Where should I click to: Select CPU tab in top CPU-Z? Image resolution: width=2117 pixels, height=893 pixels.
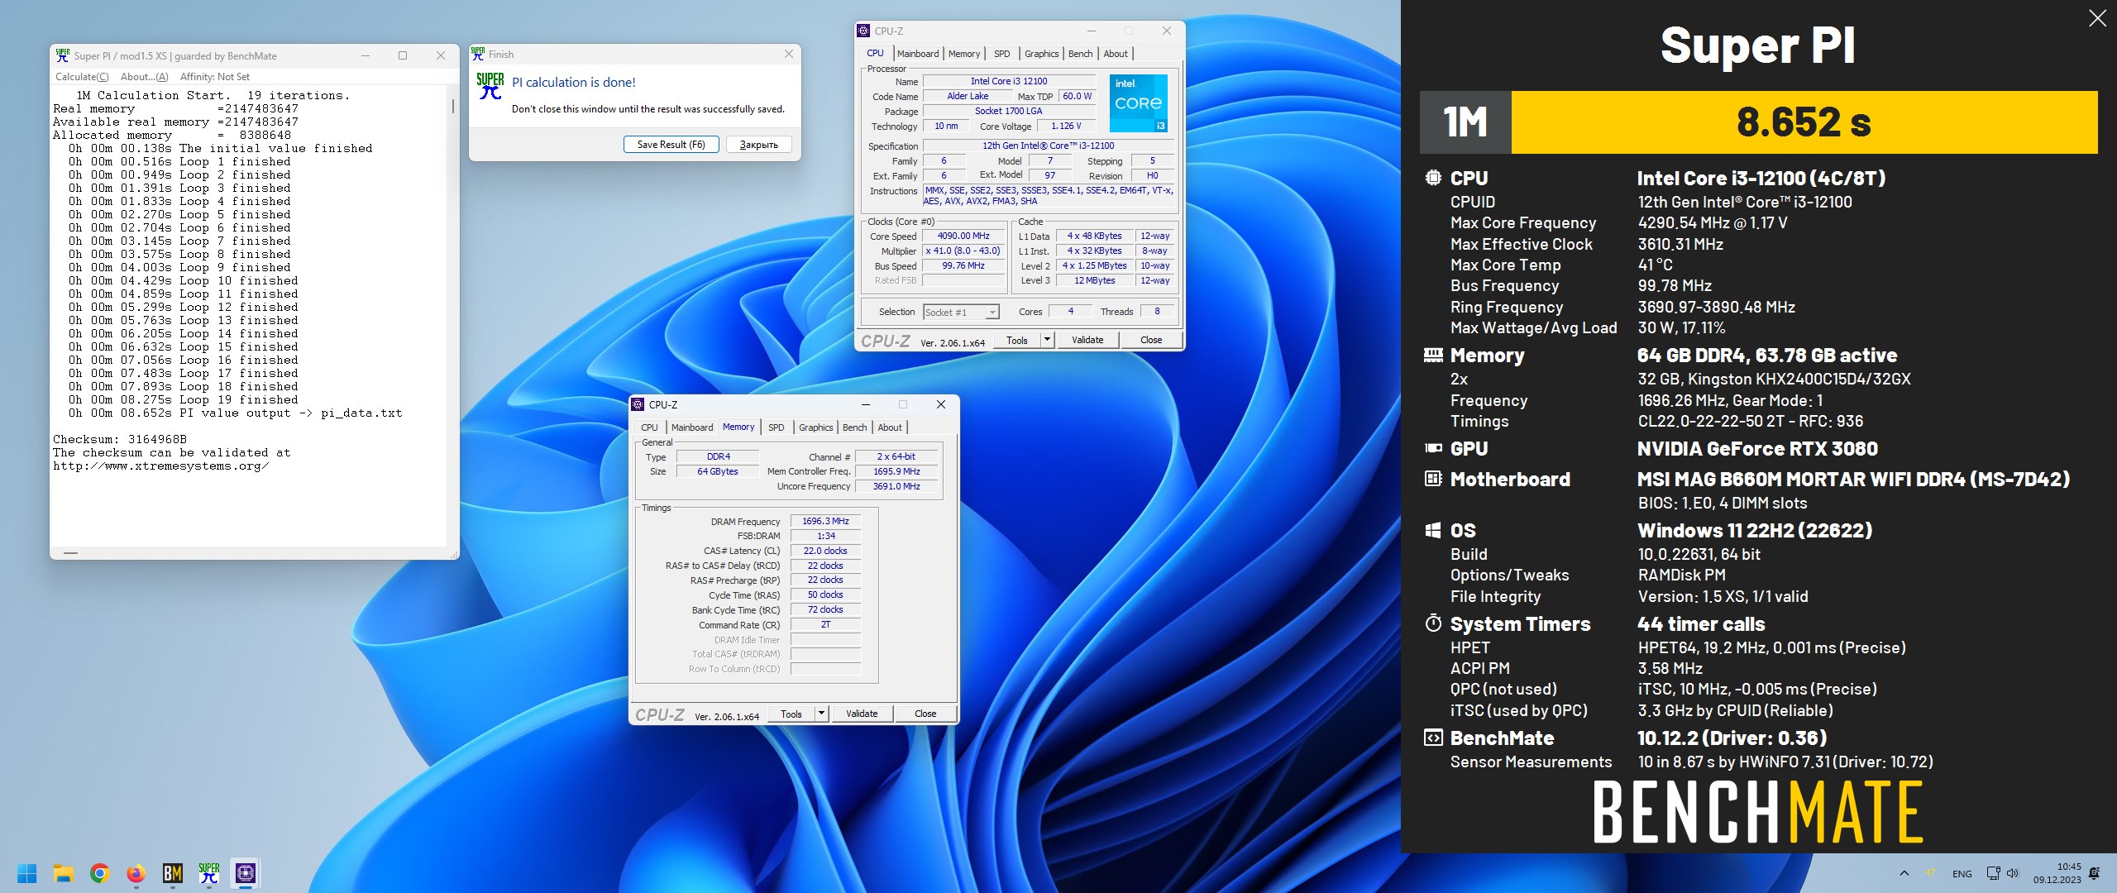(875, 53)
